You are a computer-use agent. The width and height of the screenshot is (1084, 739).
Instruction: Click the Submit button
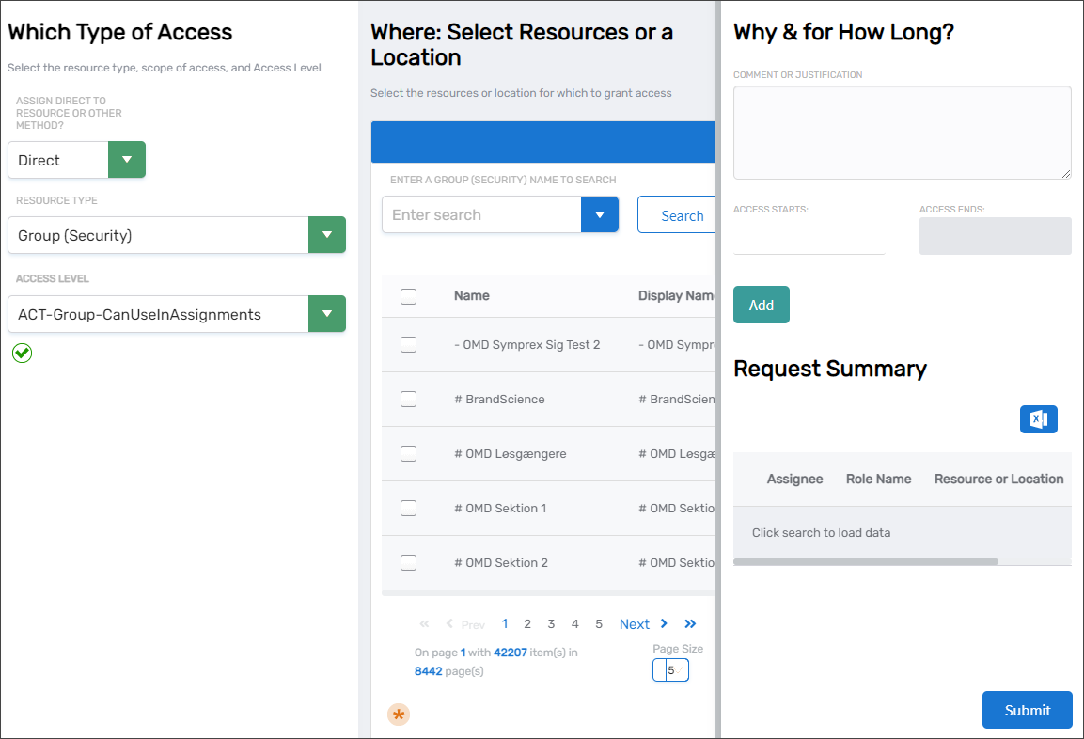1027,710
